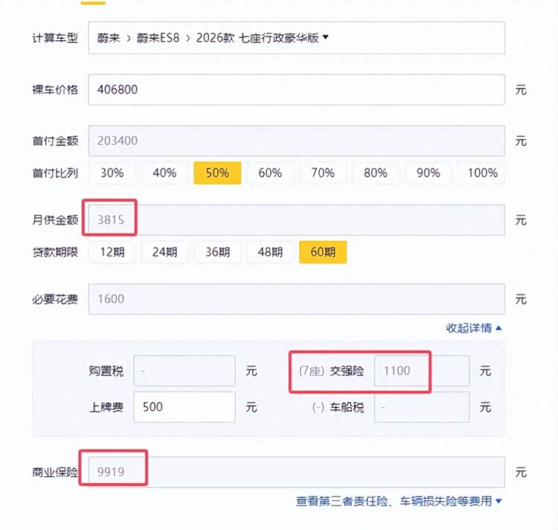This screenshot has width=558, height=530.
Task: Click the 首付金额 field
Action: coord(296,140)
